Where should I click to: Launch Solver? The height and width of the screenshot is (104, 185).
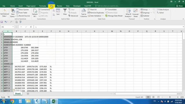(160, 13)
